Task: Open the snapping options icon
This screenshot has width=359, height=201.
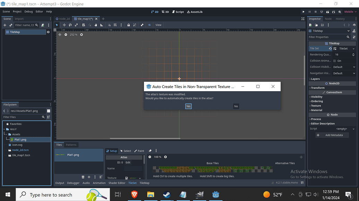Action: 121,25
